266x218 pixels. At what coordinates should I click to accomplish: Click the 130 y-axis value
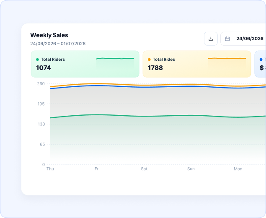[x=41, y=124]
